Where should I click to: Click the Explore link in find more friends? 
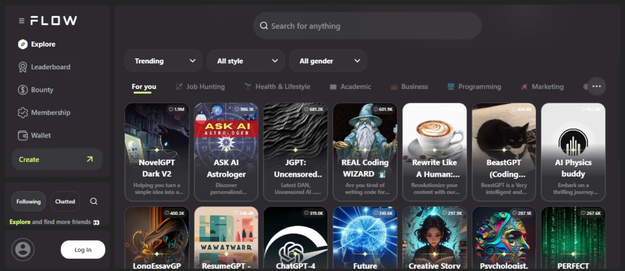(x=20, y=222)
